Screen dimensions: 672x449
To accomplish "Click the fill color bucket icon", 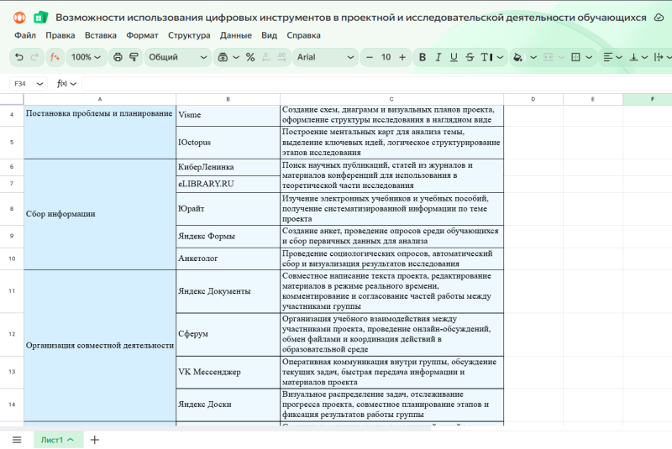I will pos(517,57).
